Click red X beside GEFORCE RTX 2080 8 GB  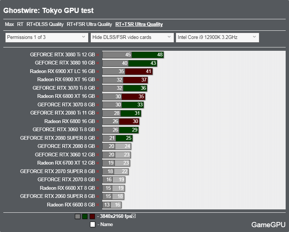coord(98,147)
